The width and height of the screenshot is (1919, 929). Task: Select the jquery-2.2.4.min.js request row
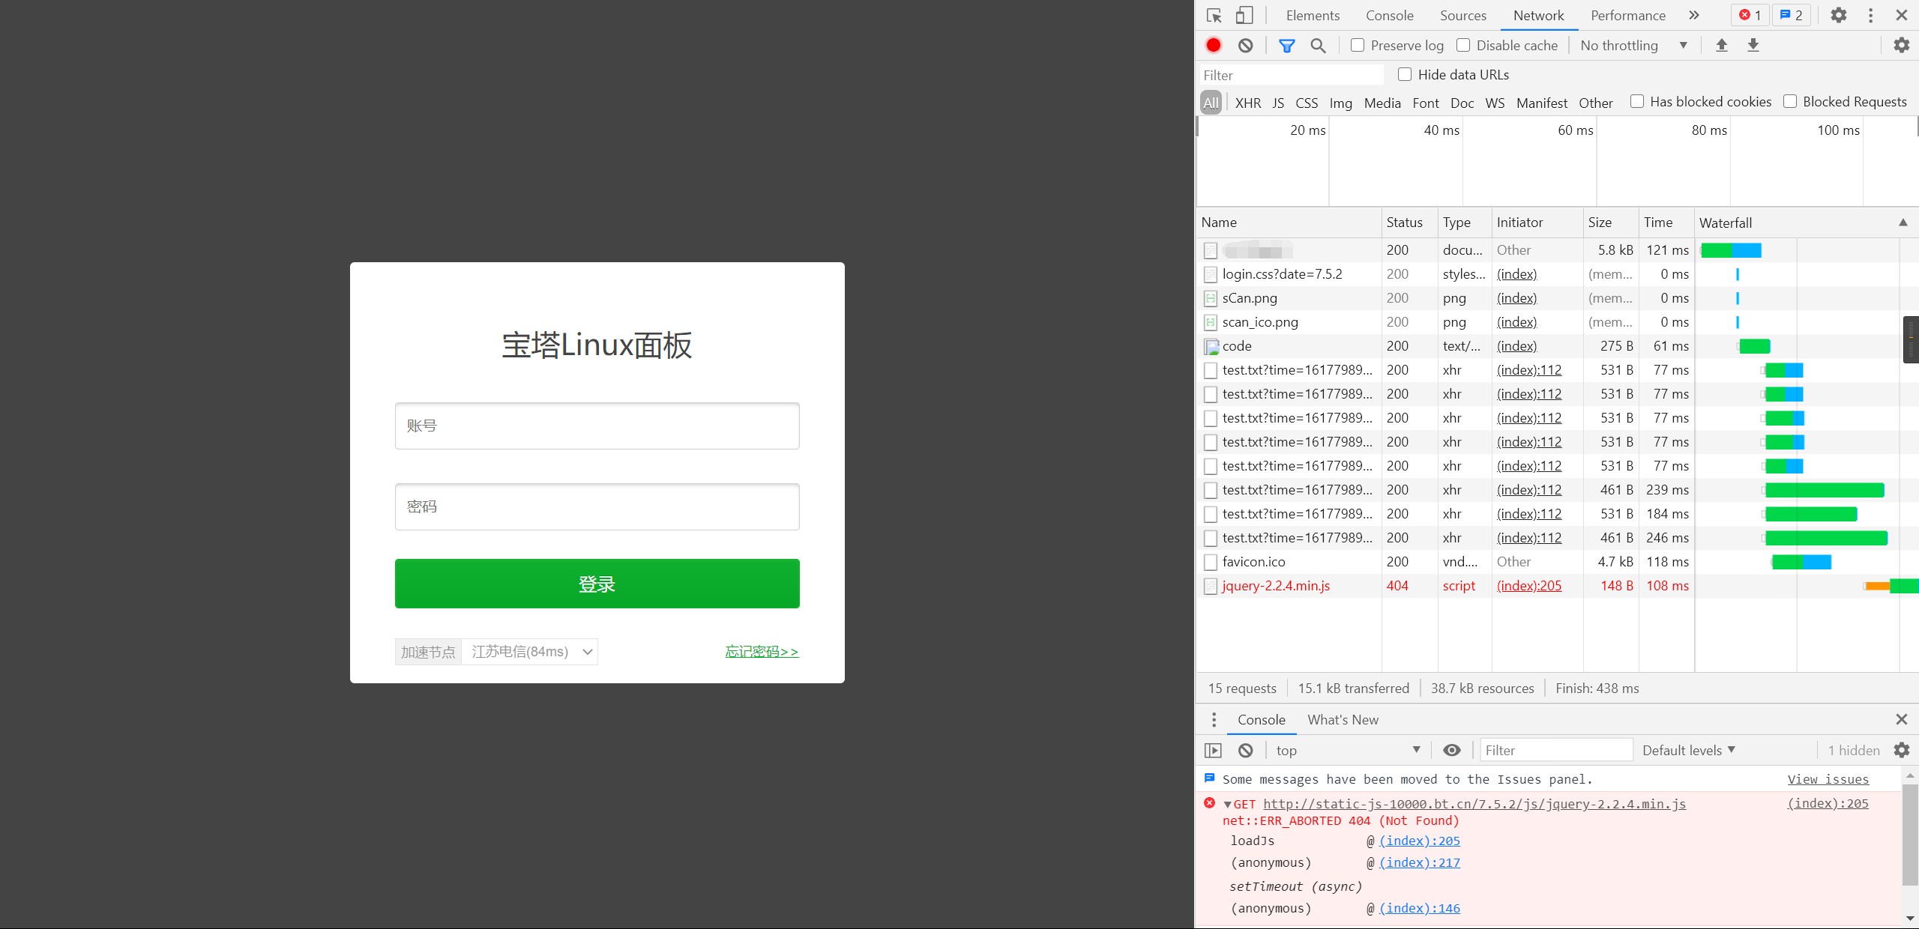(1557, 586)
